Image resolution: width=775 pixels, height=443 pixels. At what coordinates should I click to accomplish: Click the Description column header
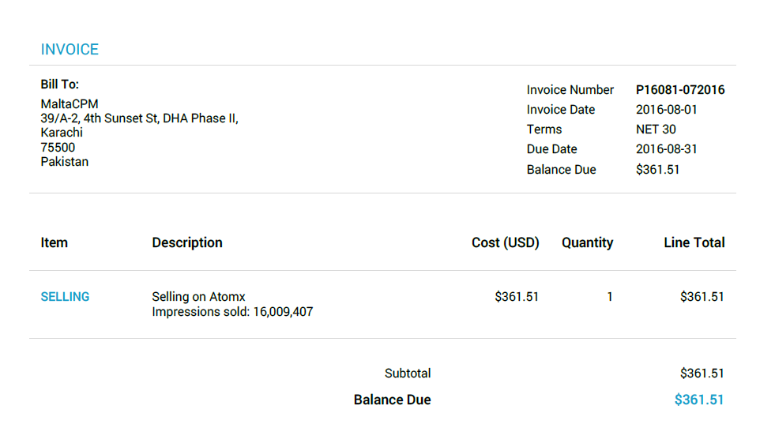tap(186, 242)
